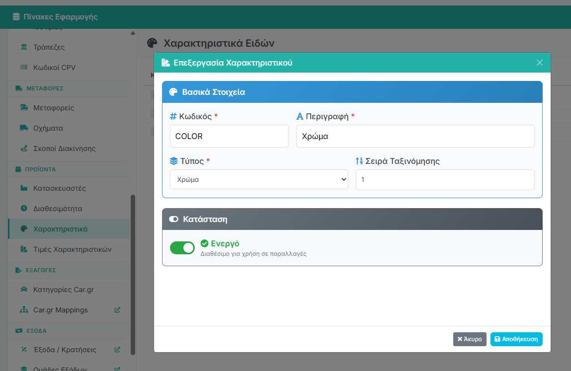This screenshot has width=571, height=371.
Task: Select Σκοποί Διακίνησης in the sidebar
Action: (69, 148)
